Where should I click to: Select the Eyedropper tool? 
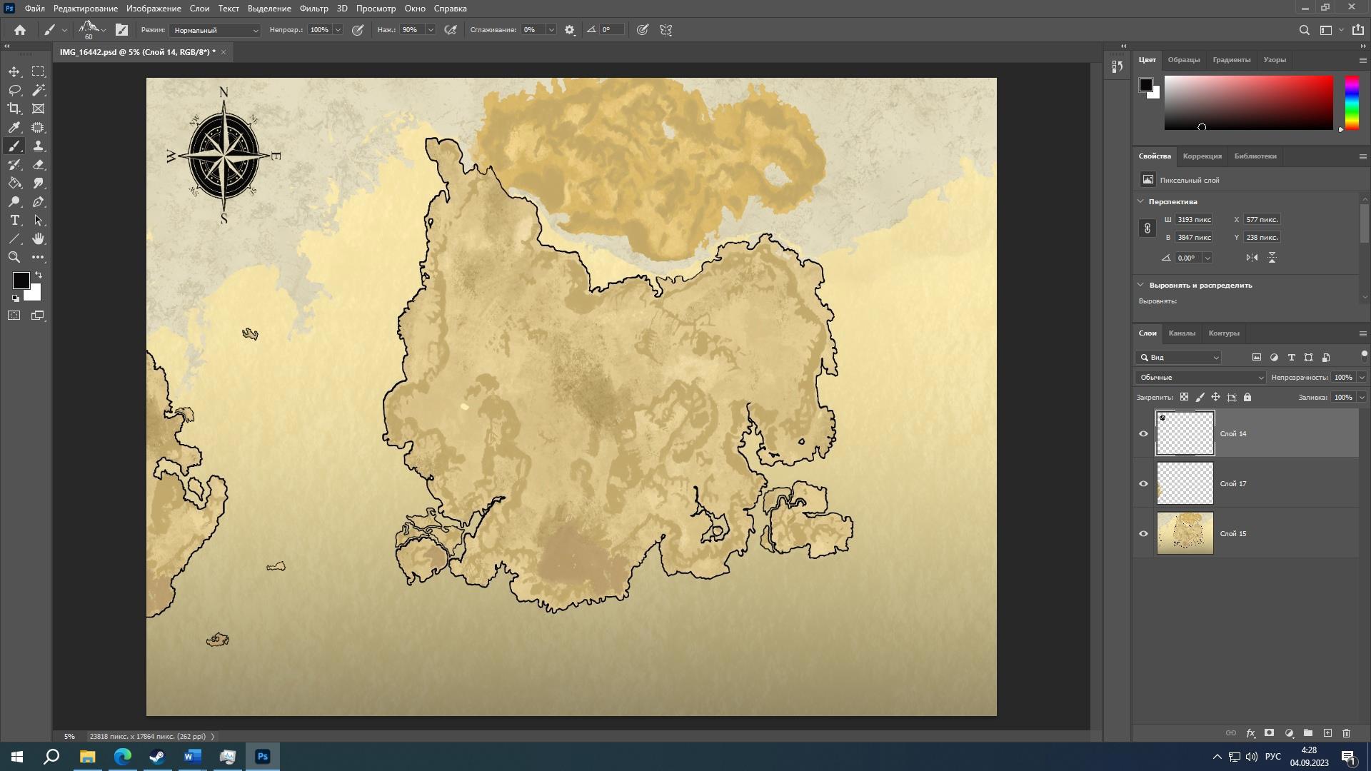(14, 127)
